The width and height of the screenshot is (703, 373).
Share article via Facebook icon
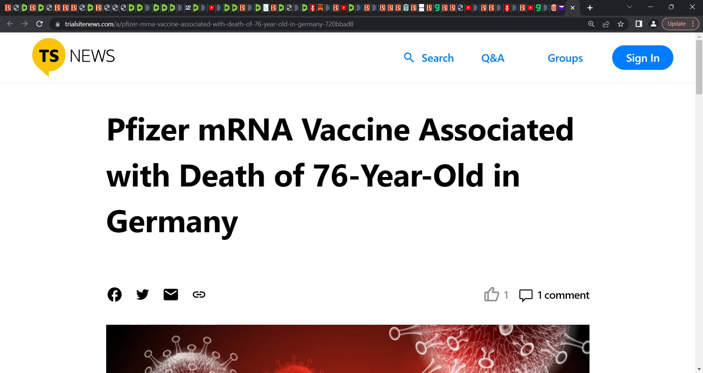click(115, 294)
